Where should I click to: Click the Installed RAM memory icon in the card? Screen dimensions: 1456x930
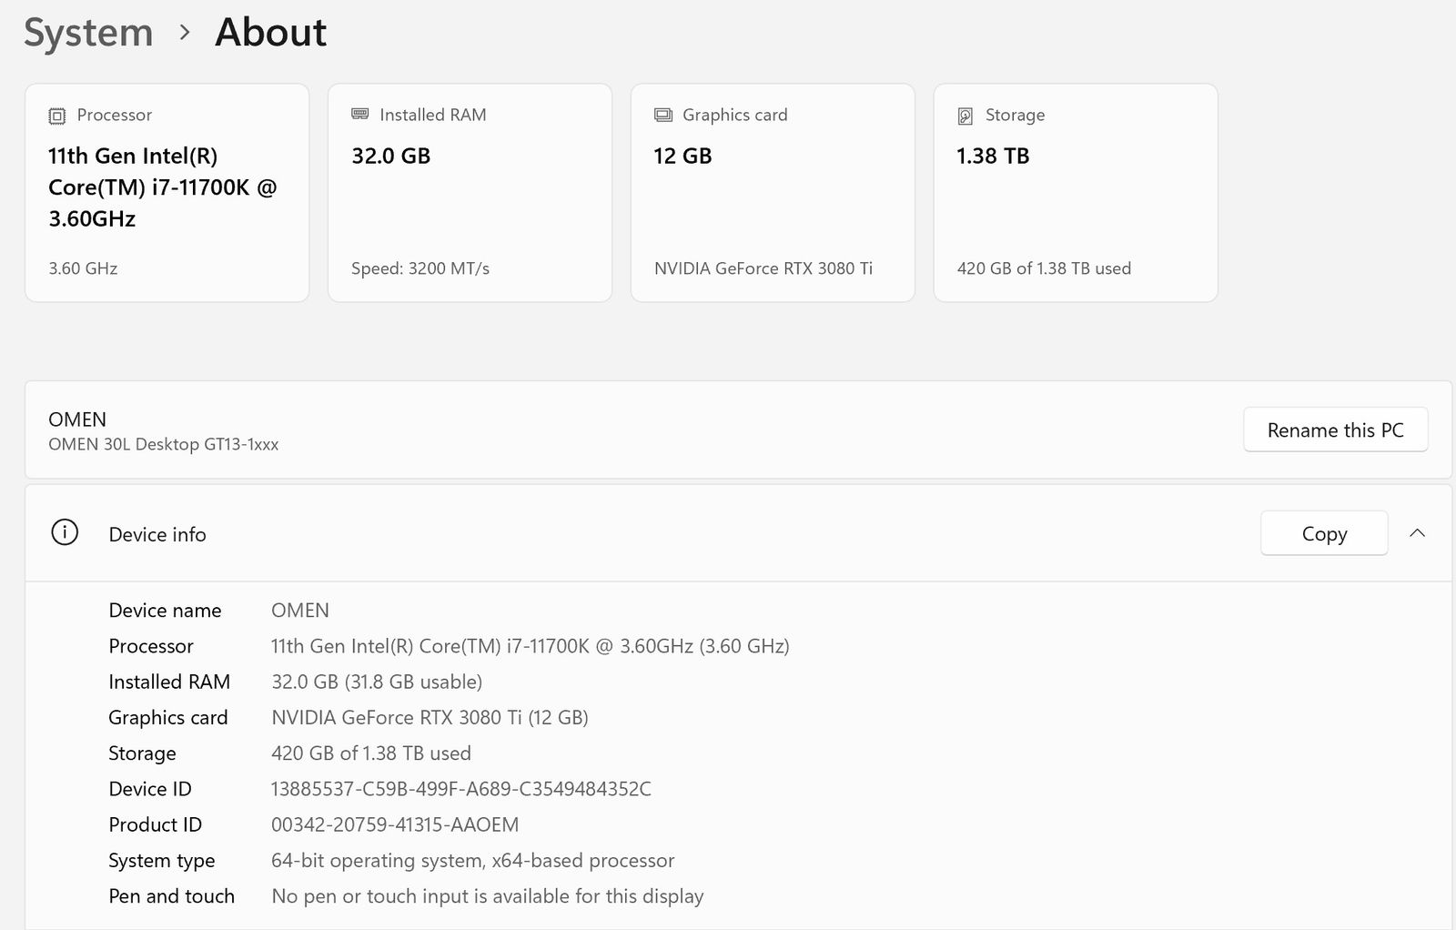coord(360,114)
